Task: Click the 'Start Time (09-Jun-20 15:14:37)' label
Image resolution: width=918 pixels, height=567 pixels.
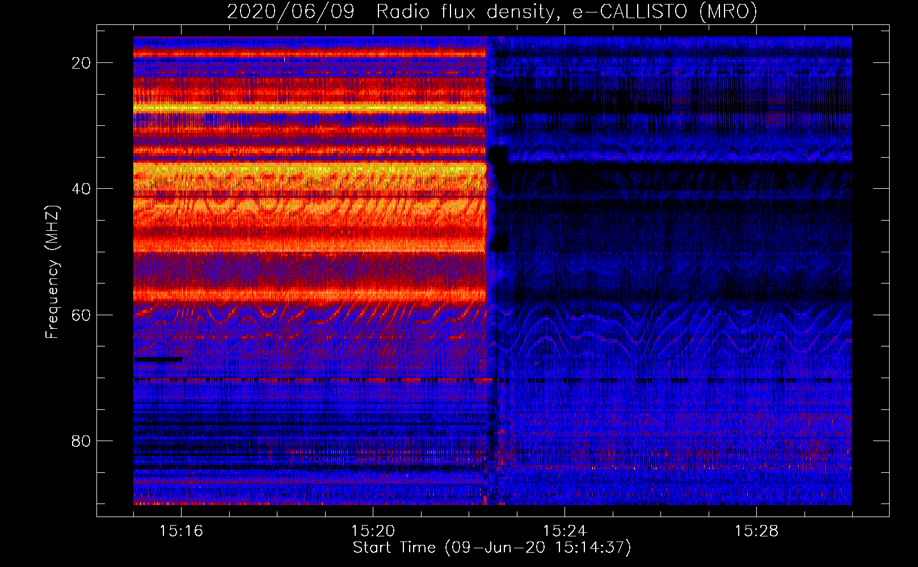Action: click(492, 548)
